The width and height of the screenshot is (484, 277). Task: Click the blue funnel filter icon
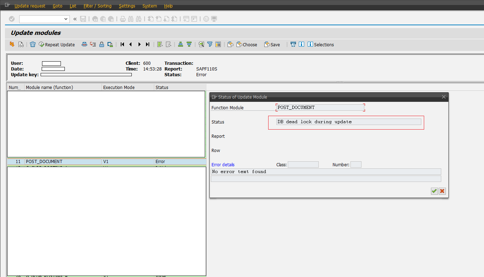click(210, 45)
